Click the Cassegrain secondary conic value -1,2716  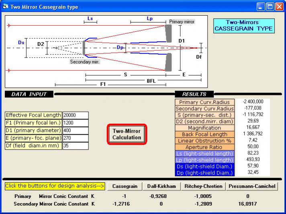121,204
